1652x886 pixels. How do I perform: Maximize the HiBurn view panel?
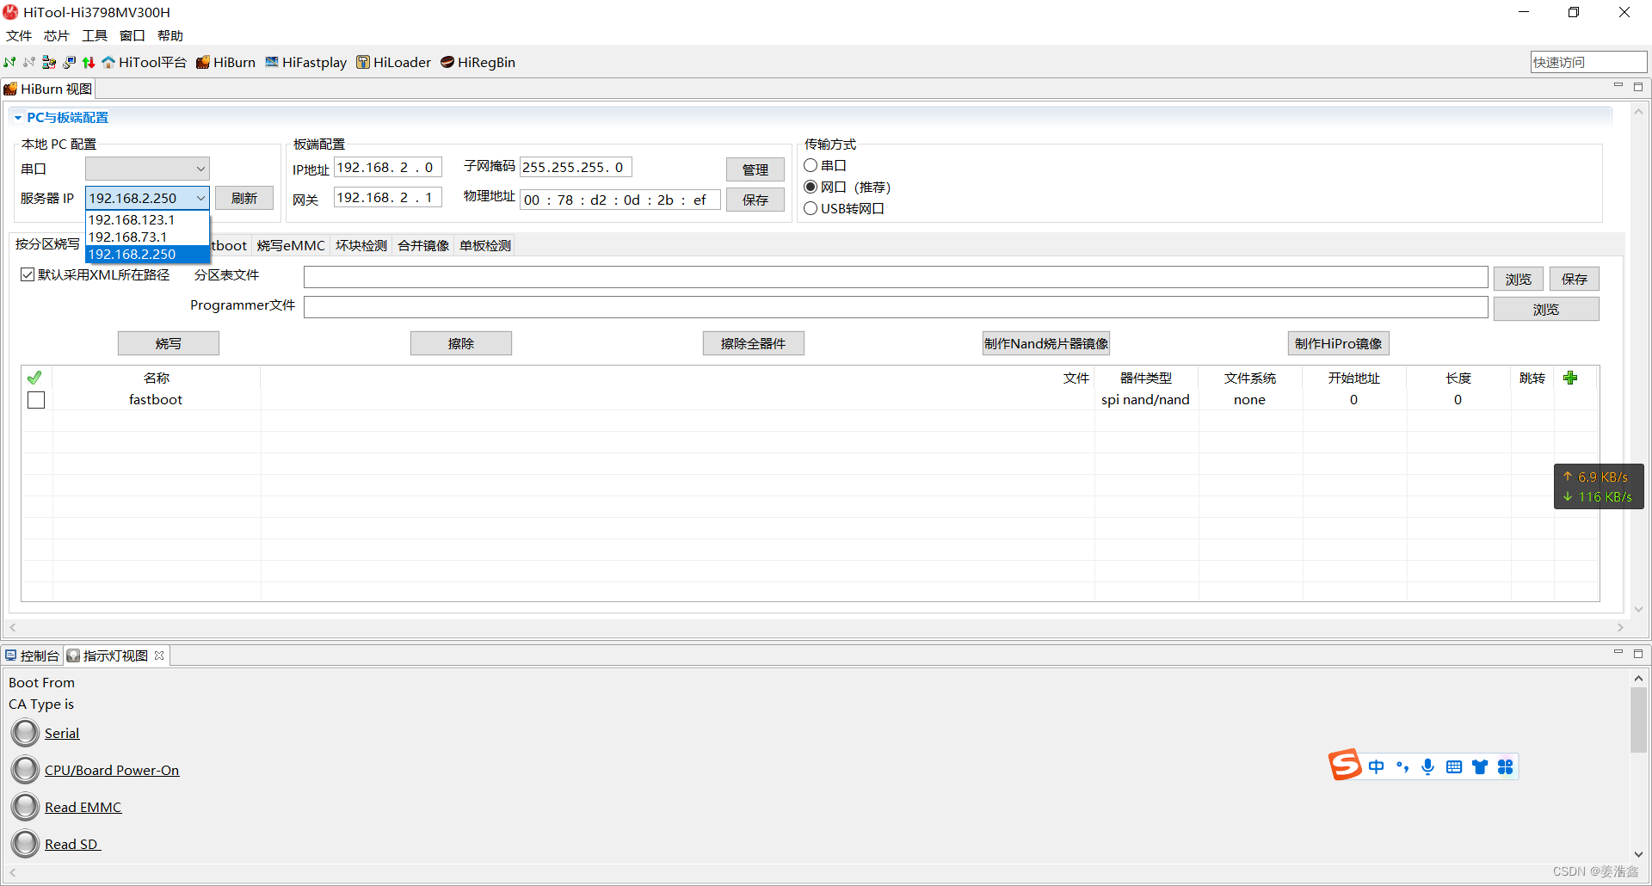click(x=1638, y=87)
